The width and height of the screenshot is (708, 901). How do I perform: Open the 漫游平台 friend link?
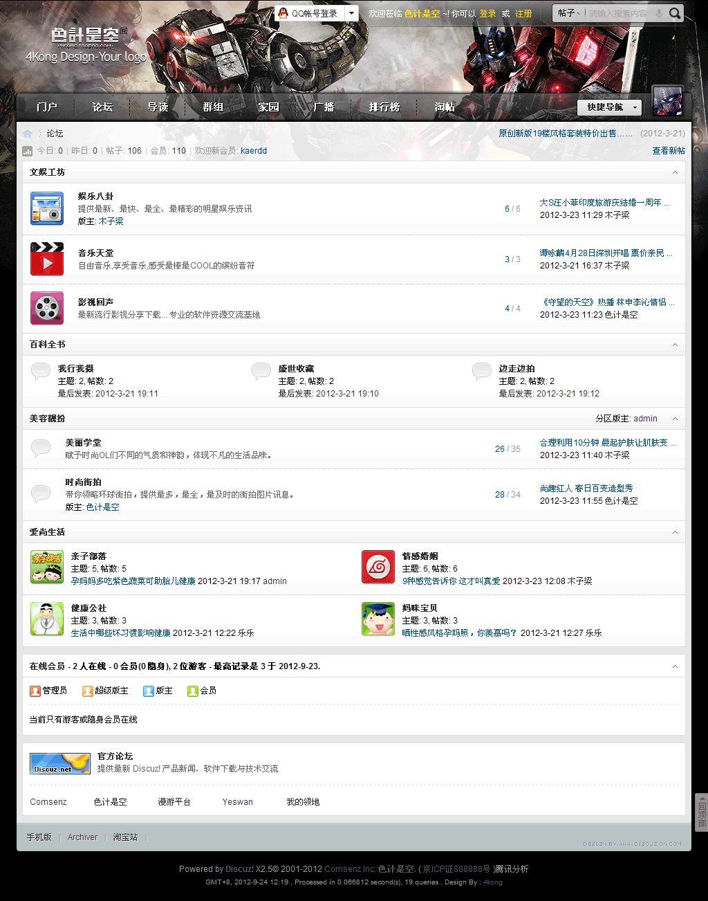[174, 802]
